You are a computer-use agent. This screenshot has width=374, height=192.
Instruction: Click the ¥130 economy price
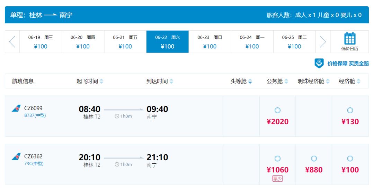click(x=350, y=122)
